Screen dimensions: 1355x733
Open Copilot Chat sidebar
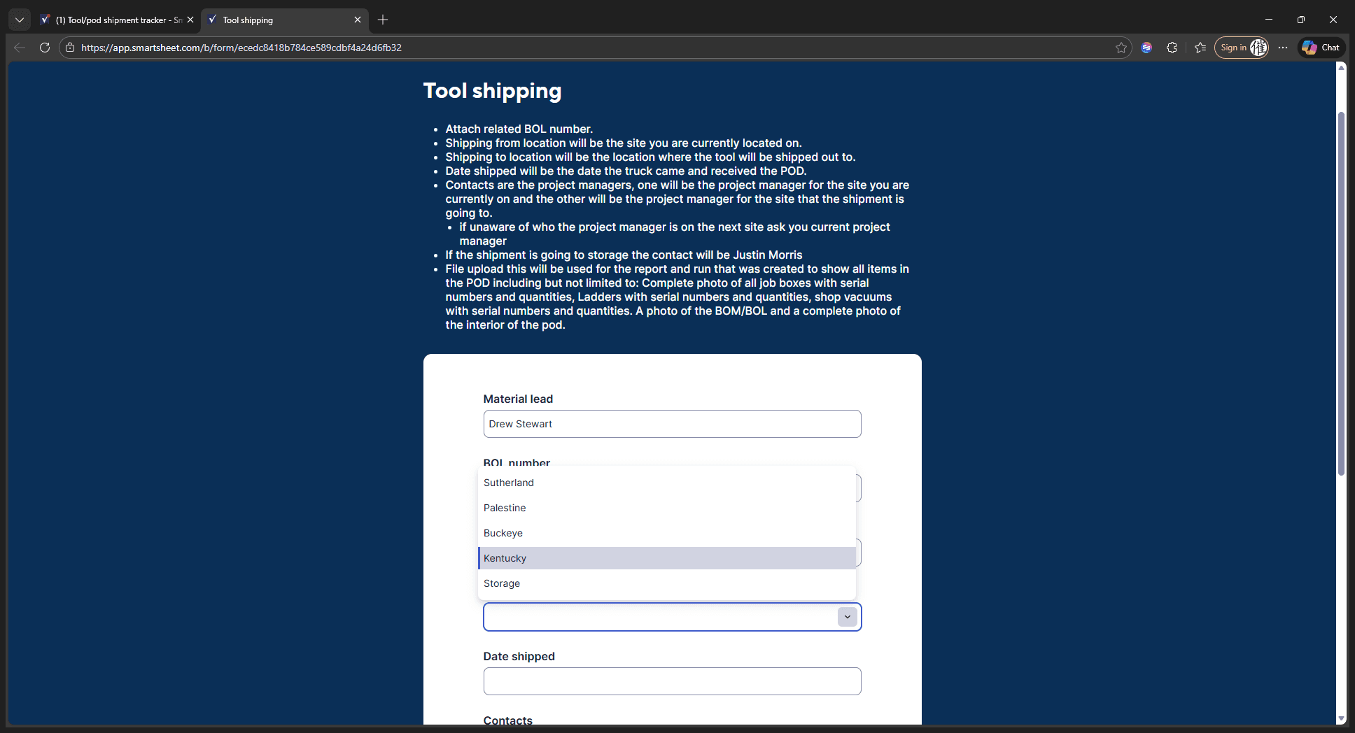(x=1321, y=48)
